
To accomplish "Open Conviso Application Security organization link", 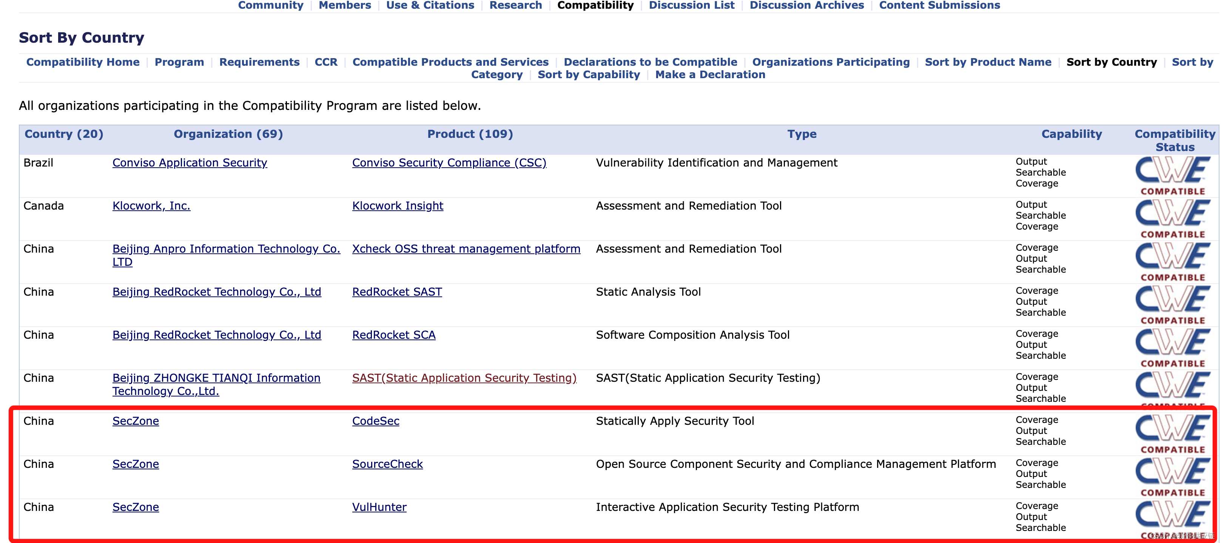I will pos(190,163).
